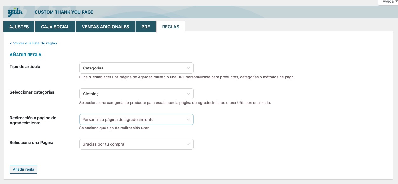Click the REGLAS tab
Screen dimensions: 398x184
[171, 27]
